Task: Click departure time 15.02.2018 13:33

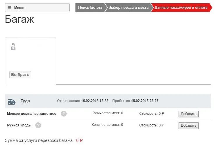Action: coord(95,101)
